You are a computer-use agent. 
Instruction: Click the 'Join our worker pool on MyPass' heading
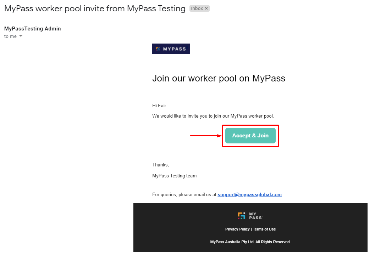219,78
